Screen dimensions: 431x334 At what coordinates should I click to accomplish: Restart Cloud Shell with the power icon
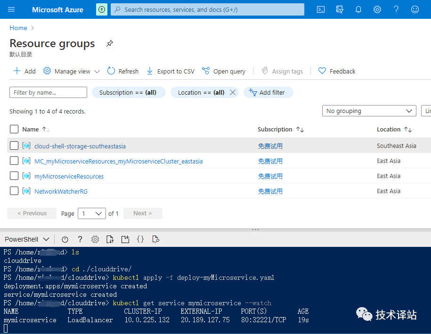(65, 239)
